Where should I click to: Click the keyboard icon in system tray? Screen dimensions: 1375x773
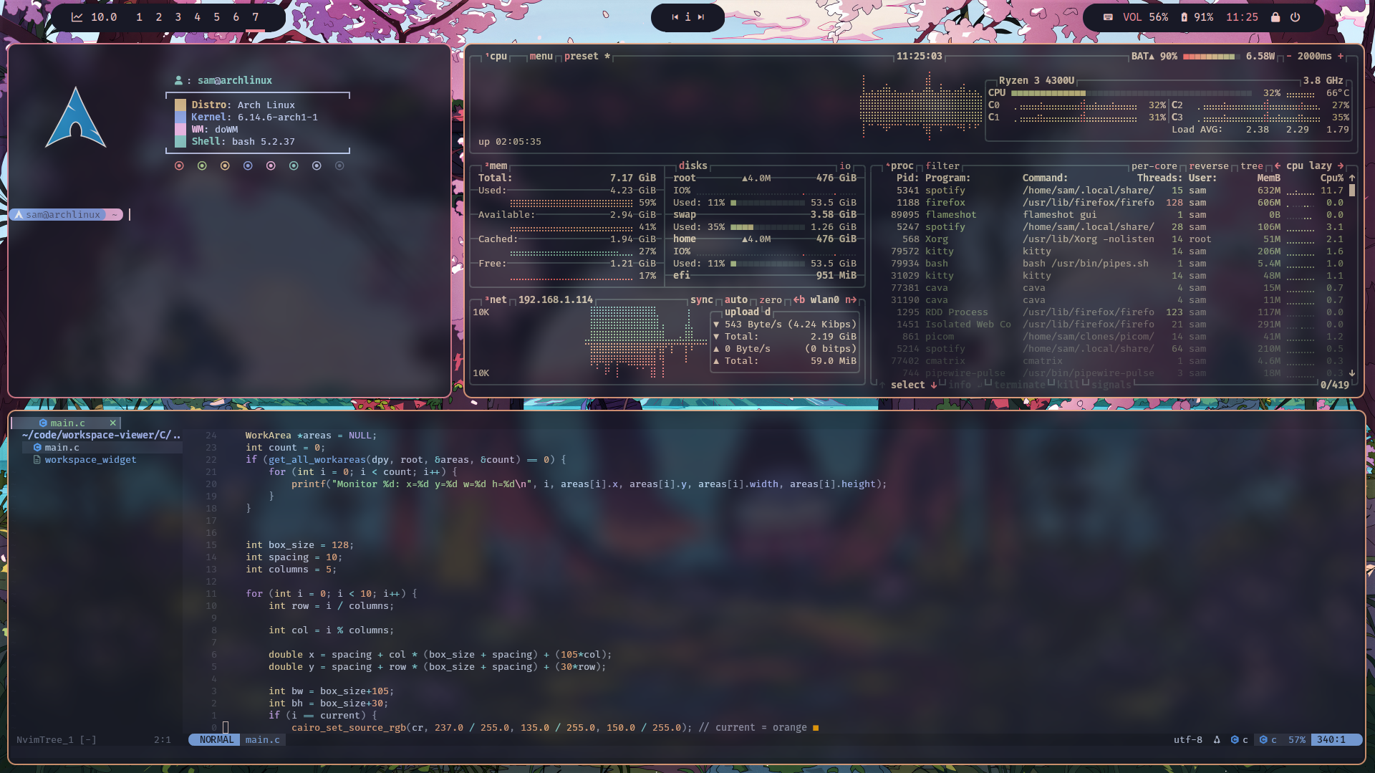[1108, 17]
